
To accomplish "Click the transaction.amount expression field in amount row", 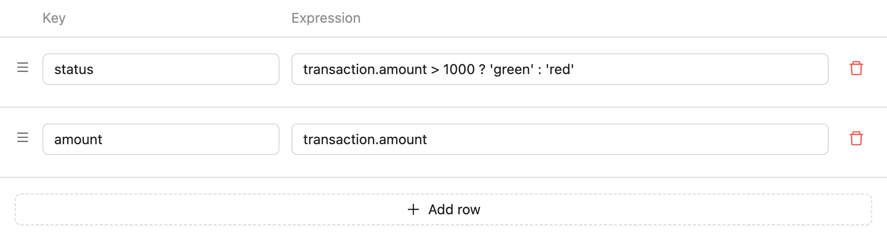I will (560, 139).
